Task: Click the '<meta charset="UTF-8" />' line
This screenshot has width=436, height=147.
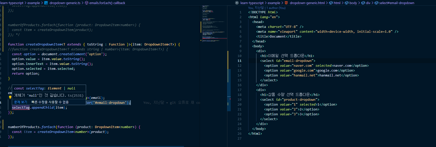Action: pyautogui.click(x=280, y=27)
